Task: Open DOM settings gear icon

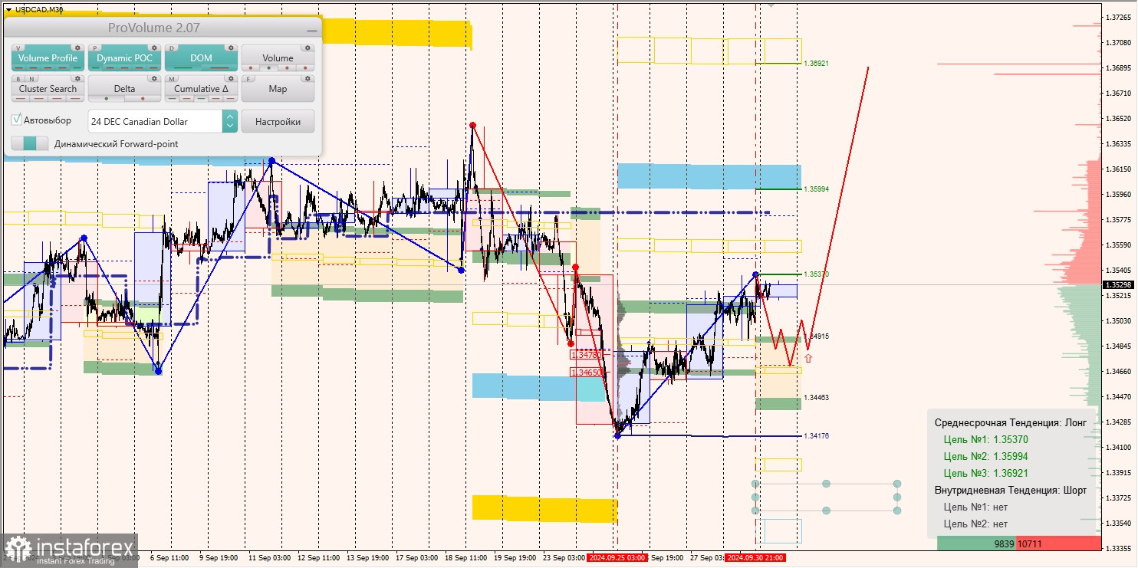Action: click(231, 48)
